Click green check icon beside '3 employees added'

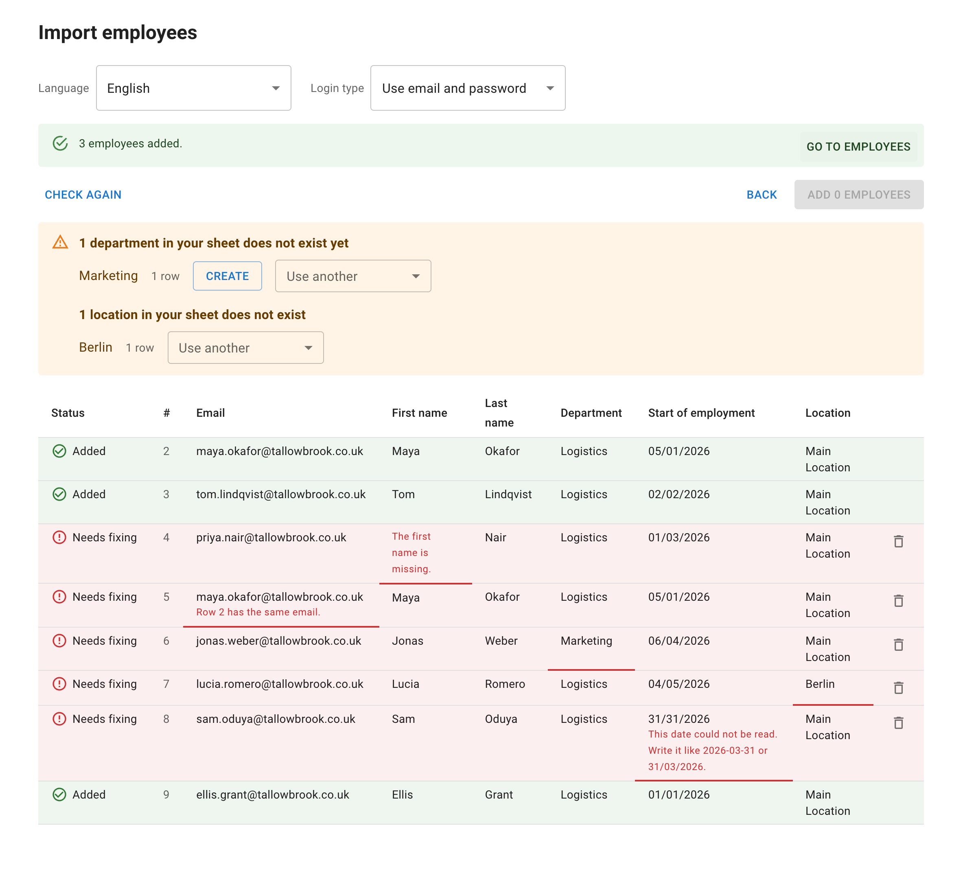[60, 143]
